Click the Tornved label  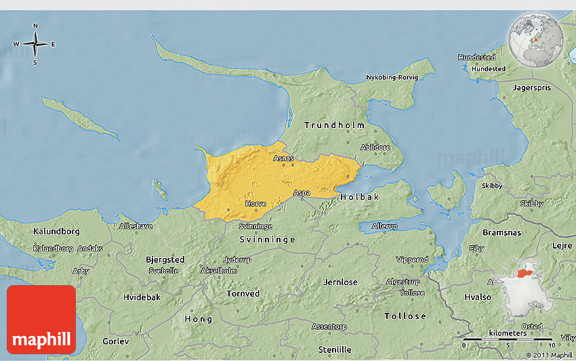[x=243, y=293]
